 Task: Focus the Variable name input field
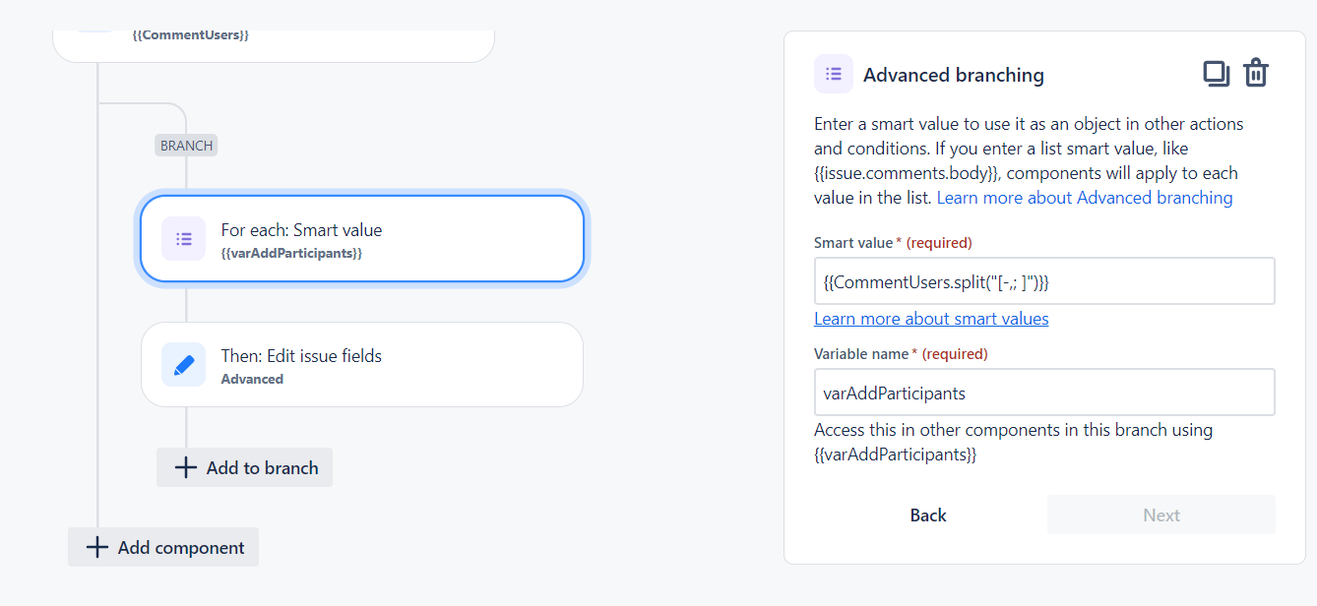pyautogui.click(x=1044, y=393)
